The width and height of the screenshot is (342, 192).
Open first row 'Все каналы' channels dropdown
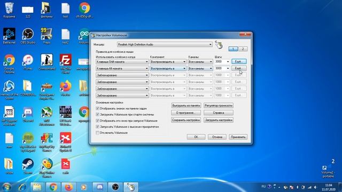point(200,62)
